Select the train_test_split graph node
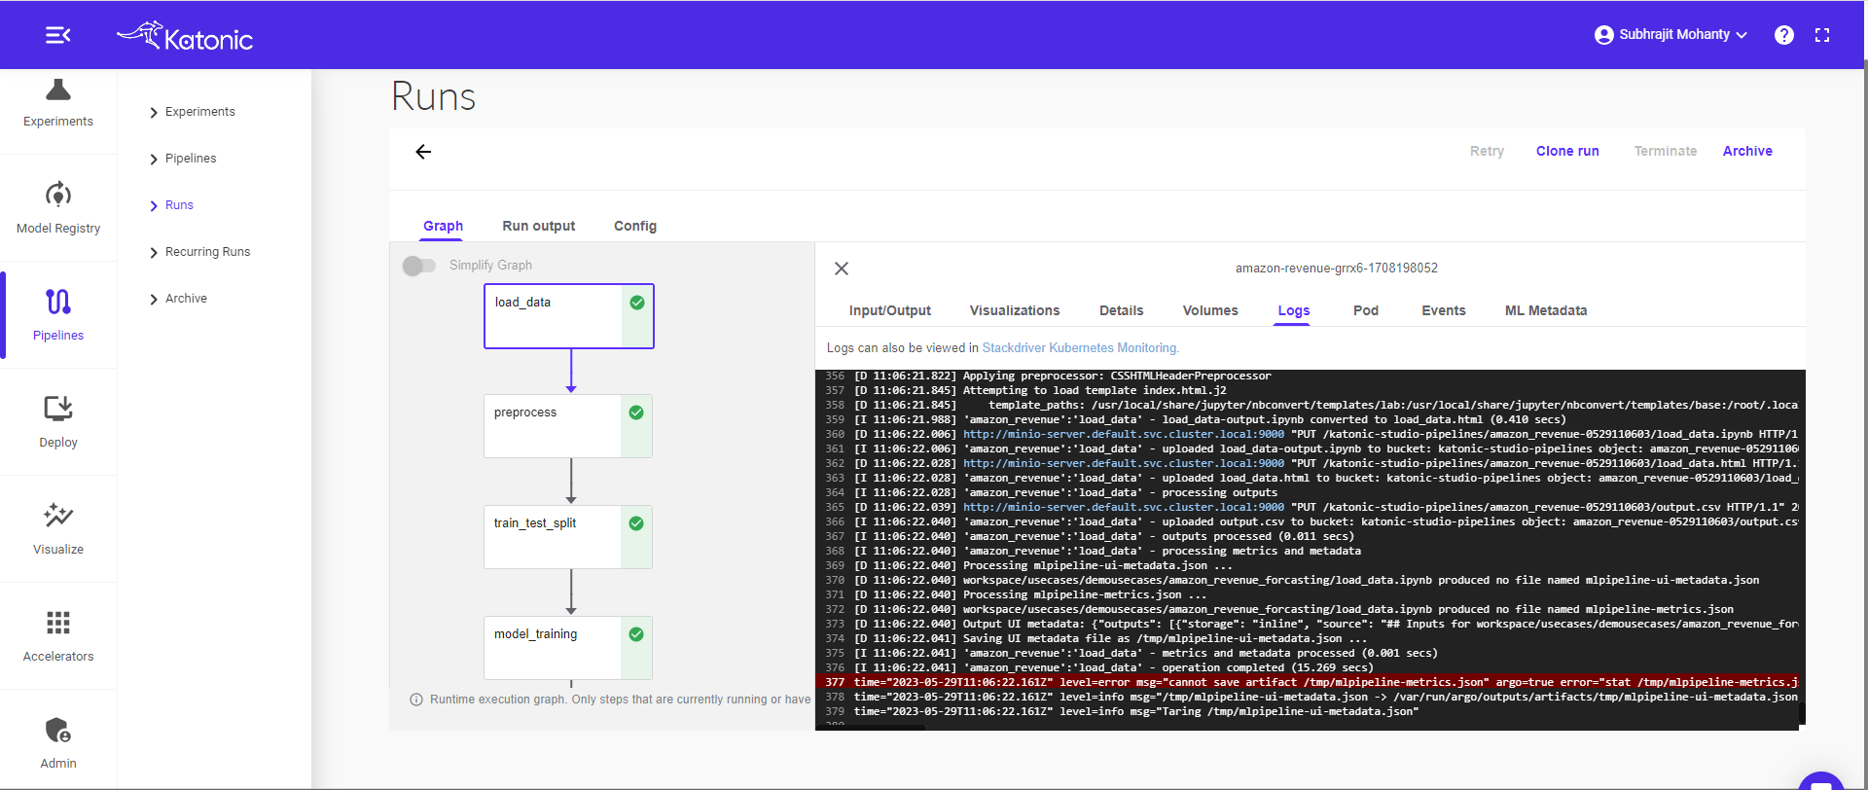Viewport: 1868px width, 790px height. click(568, 537)
